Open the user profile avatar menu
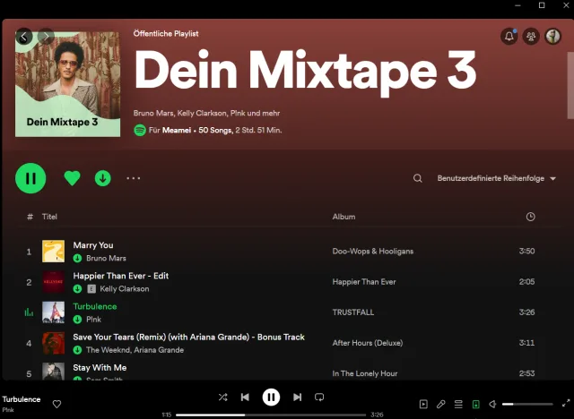Image resolution: width=574 pixels, height=419 pixels. pos(553,36)
